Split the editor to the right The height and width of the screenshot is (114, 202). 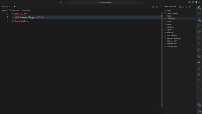(x=157, y=7)
